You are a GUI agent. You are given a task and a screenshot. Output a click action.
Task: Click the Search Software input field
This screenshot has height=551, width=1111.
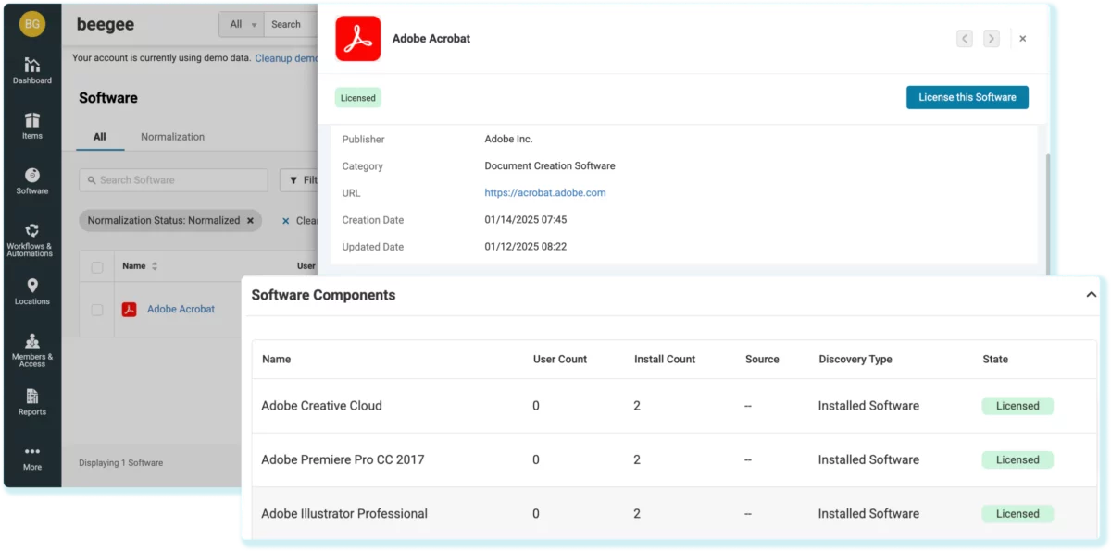point(173,180)
